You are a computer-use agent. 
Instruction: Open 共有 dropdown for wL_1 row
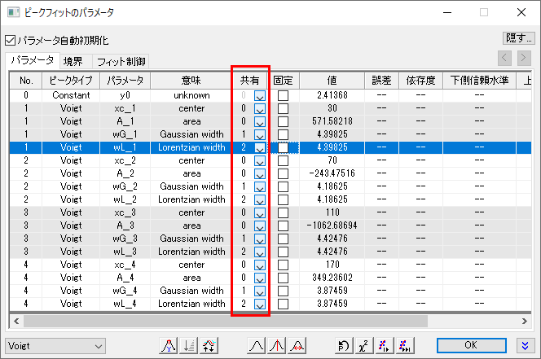coord(260,147)
